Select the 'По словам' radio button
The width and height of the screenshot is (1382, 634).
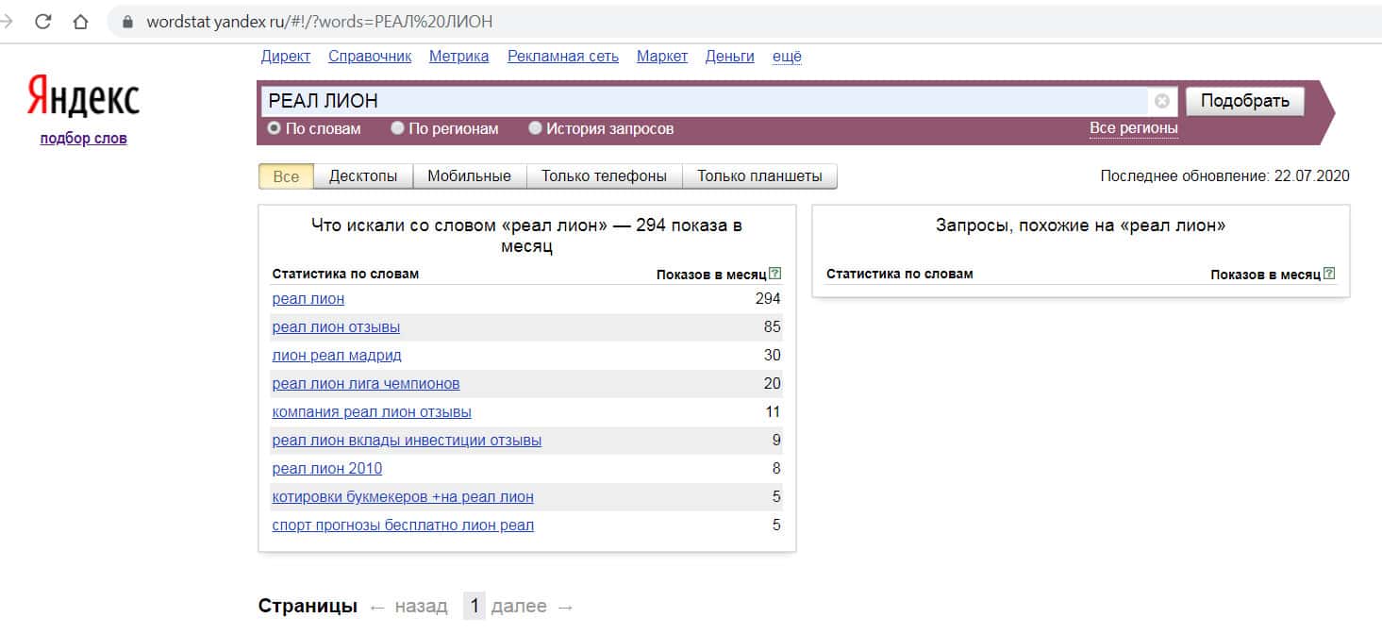(274, 128)
